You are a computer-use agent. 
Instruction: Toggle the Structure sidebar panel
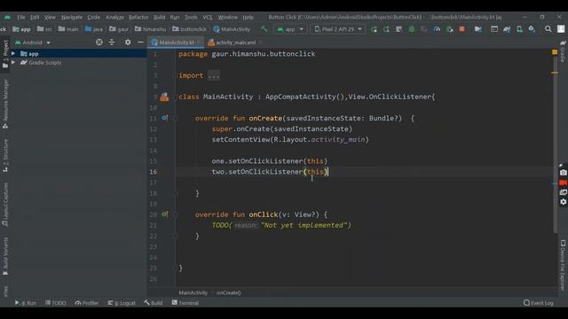coord(5,156)
